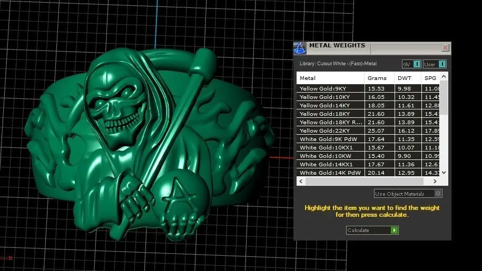This screenshot has width=482, height=271.
Task: Enable Use Object Materials option
Action: pyautogui.click(x=408, y=194)
